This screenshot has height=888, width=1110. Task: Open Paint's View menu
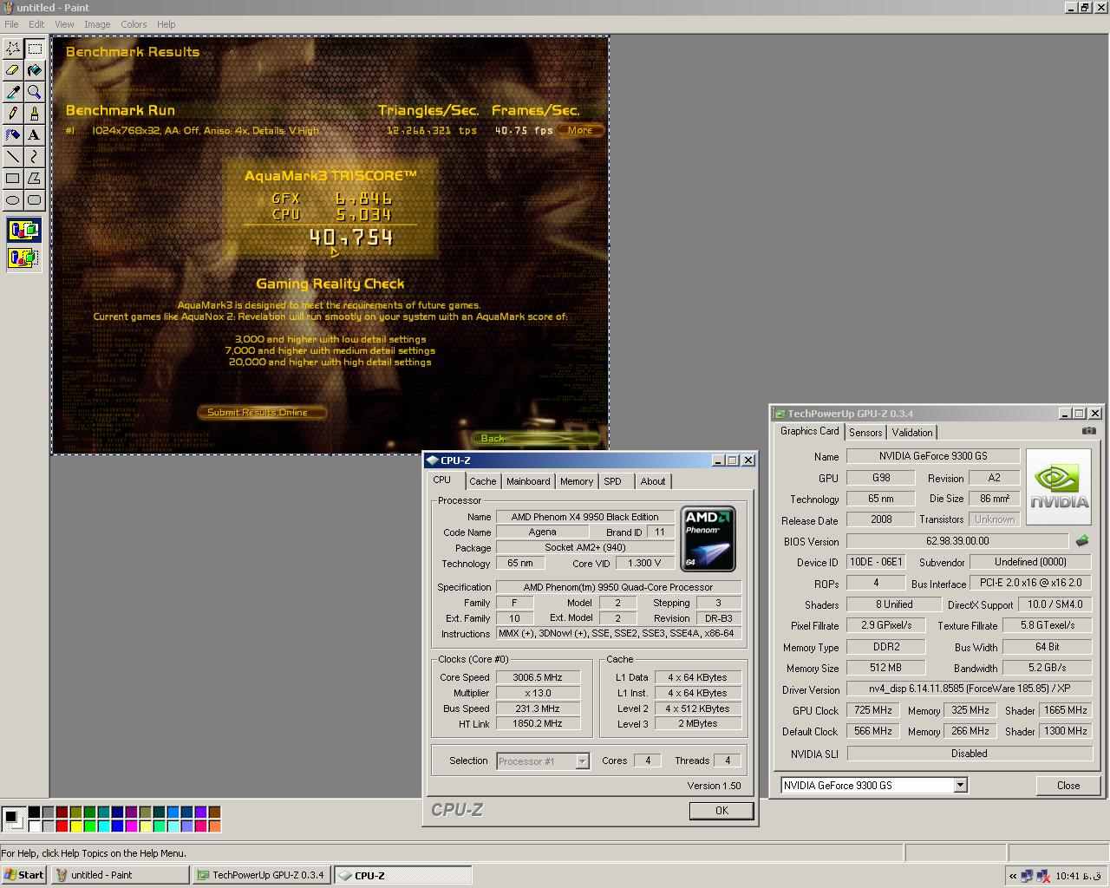64,24
